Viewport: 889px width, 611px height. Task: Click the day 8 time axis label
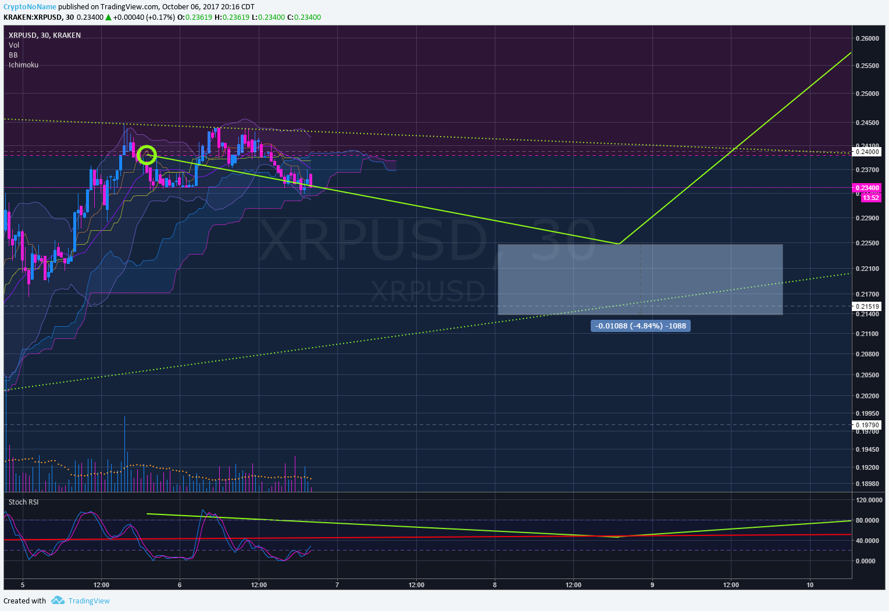click(x=495, y=585)
